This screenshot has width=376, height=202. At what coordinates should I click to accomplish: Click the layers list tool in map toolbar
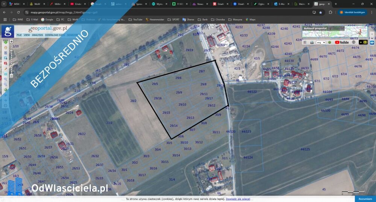pos(6,53)
